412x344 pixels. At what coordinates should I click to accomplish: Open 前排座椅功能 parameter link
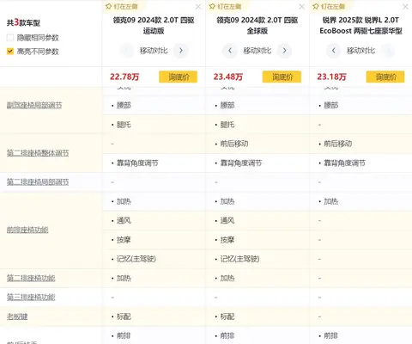tap(27, 230)
